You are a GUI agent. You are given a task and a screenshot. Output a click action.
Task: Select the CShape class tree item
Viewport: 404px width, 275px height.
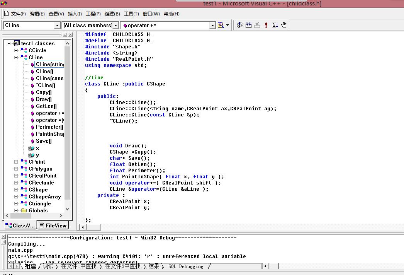38,190
